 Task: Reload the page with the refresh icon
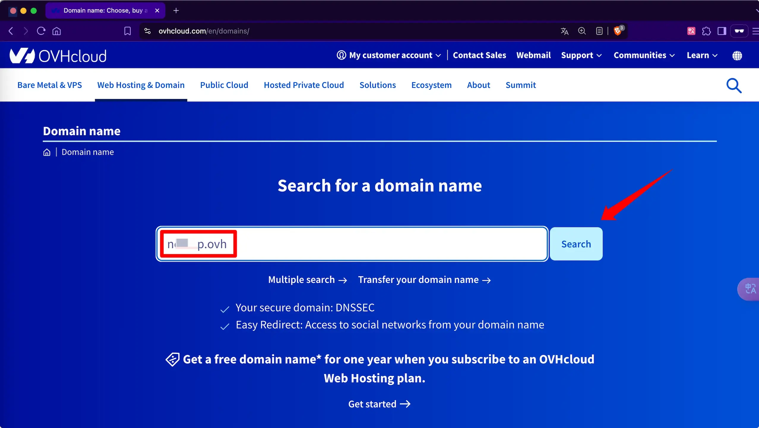click(41, 31)
